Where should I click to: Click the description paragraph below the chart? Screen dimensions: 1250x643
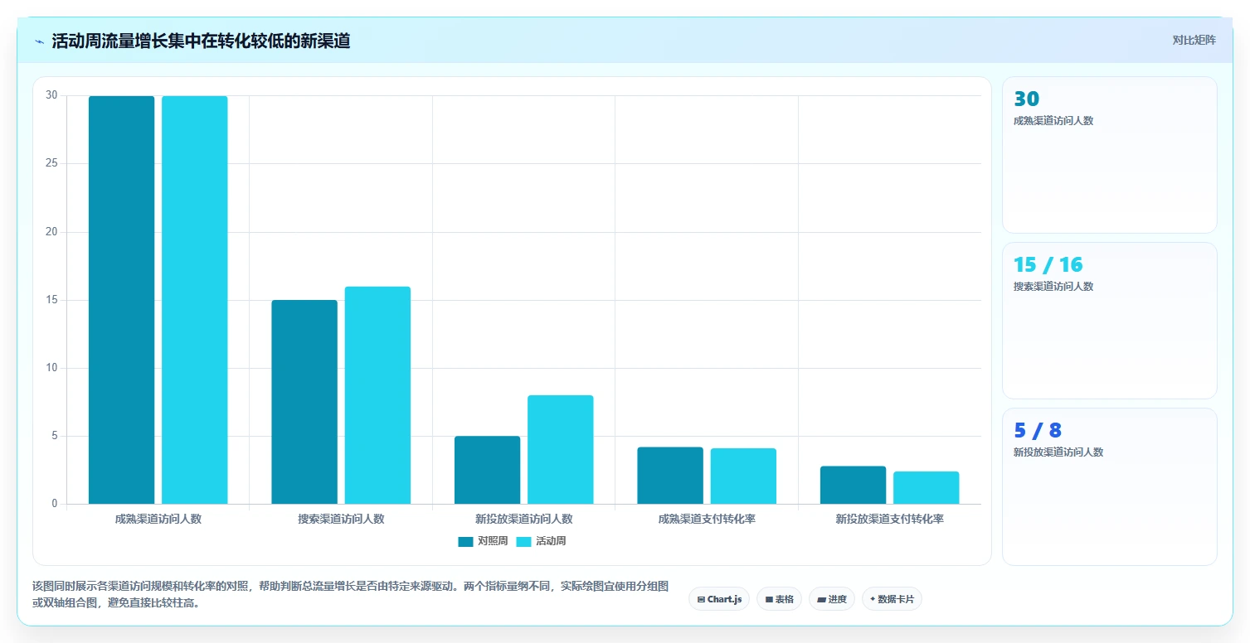click(x=351, y=594)
